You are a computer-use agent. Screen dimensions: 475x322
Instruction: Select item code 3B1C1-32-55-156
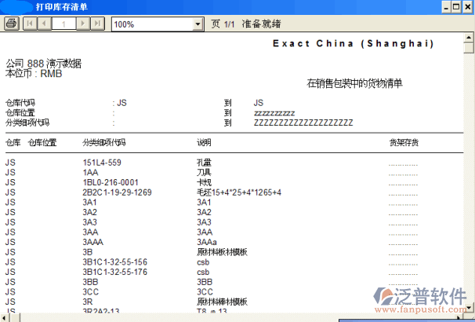pyautogui.click(x=114, y=262)
